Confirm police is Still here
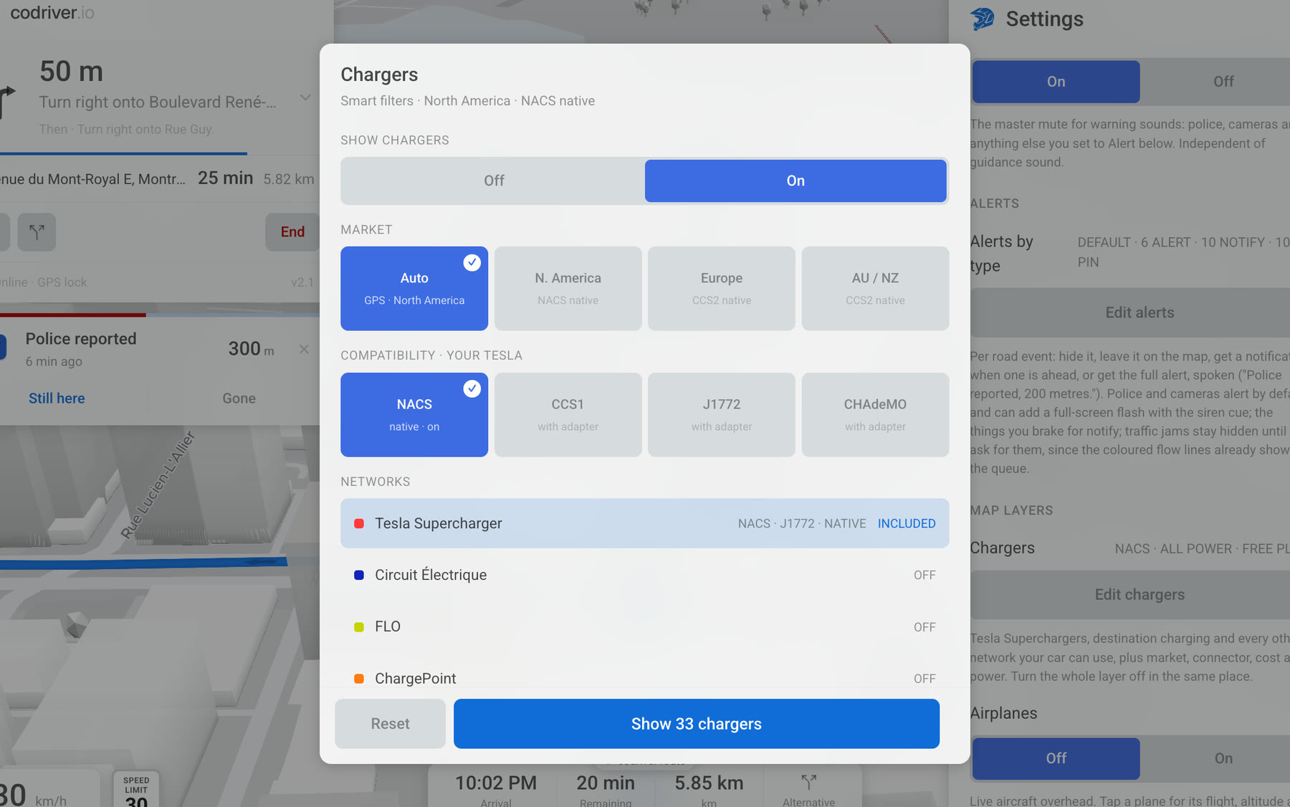Screen dimensions: 1290x807 tap(57, 398)
